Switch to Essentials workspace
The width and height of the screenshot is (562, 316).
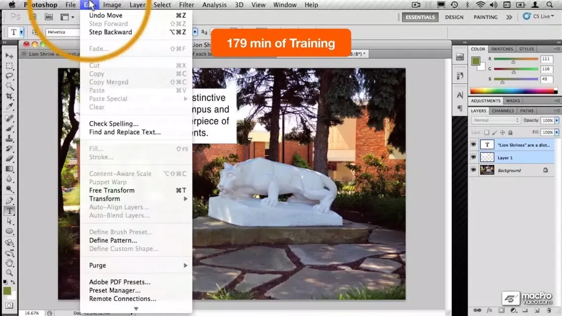(x=420, y=17)
